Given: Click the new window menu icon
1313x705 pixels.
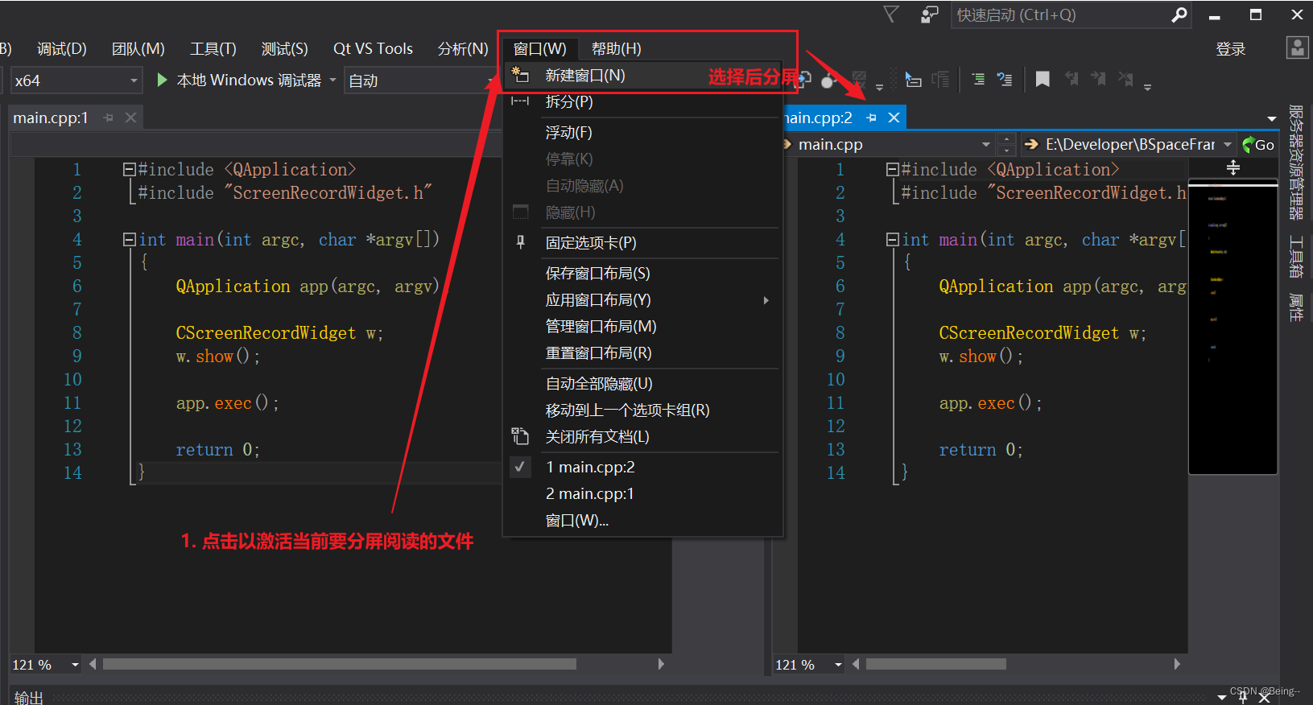Looking at the screenshot, I should [x=521, y=75].
